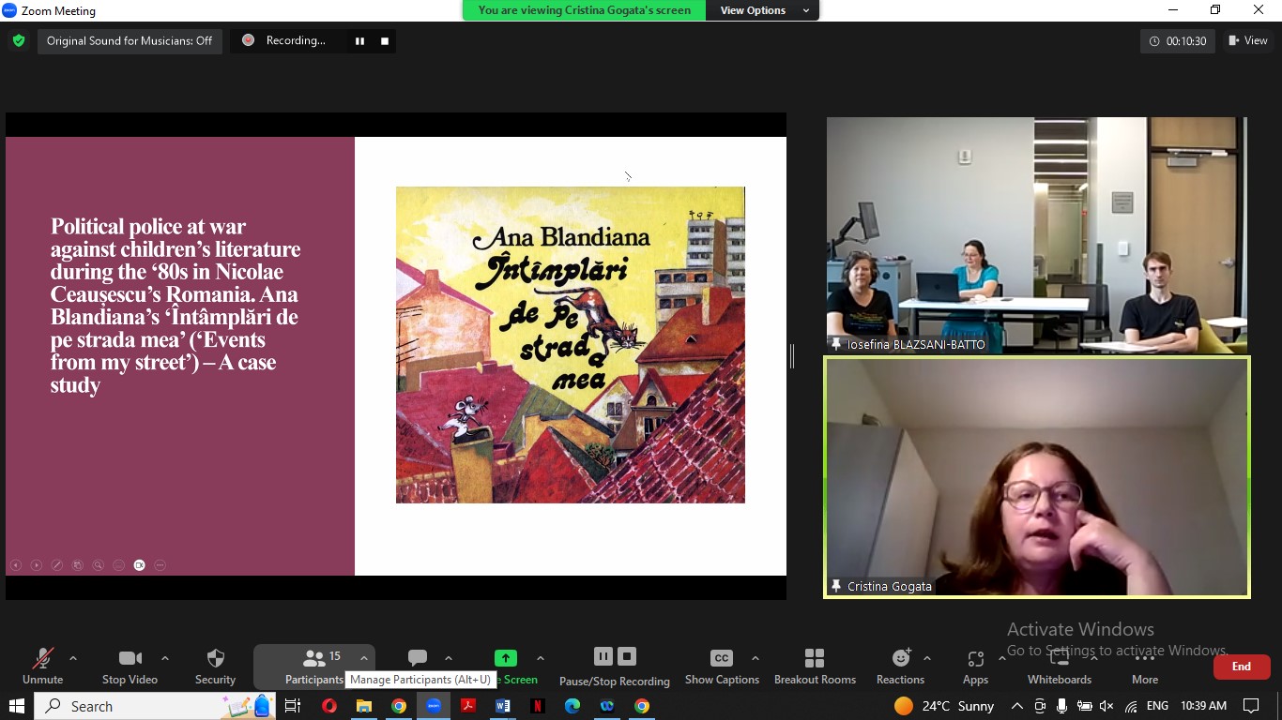Stop recording from the top indicator

click(384, 41)
